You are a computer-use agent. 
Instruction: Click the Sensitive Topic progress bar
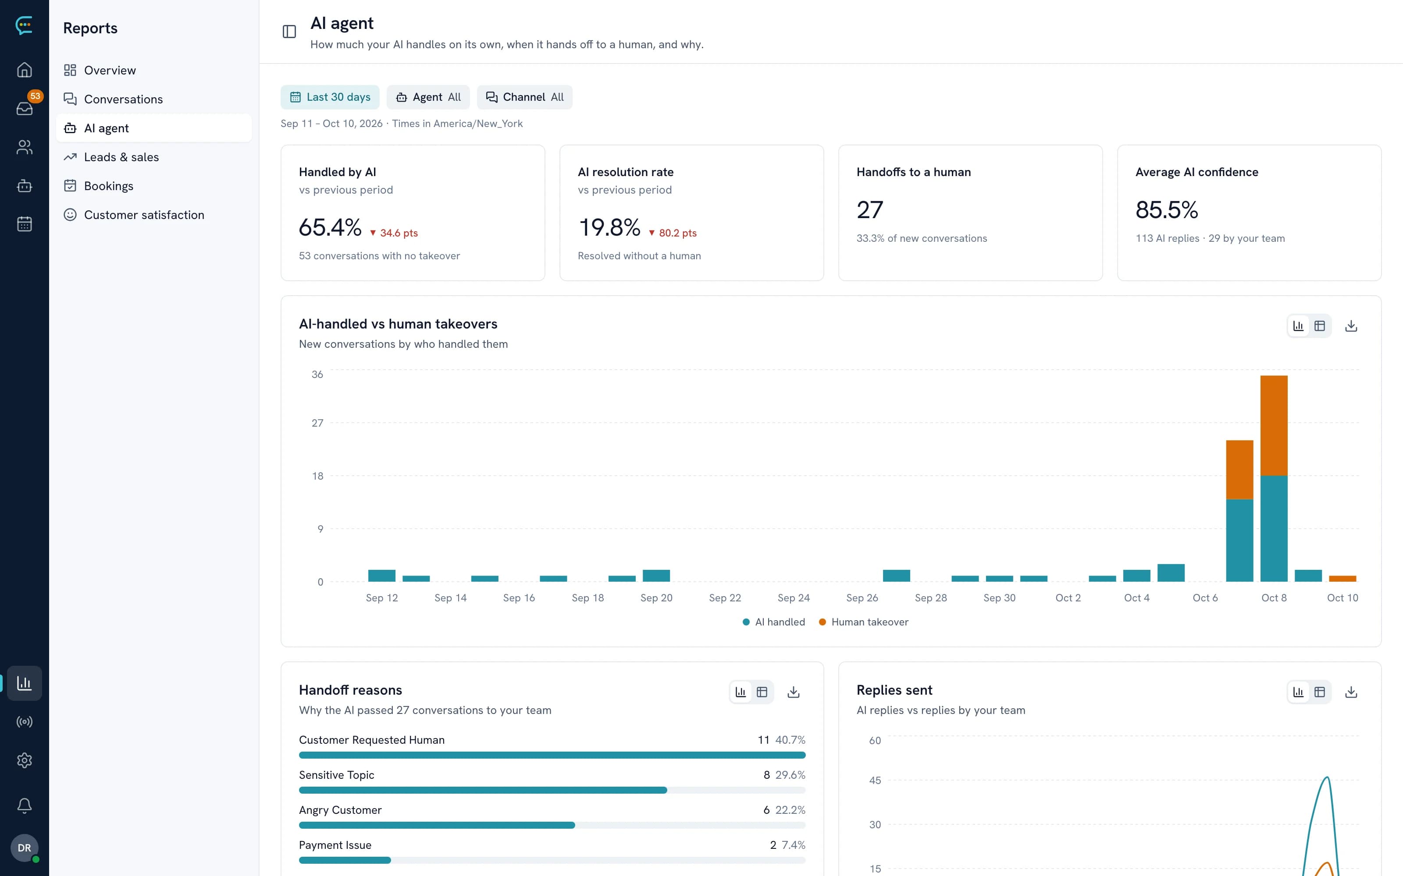[552, 790]
